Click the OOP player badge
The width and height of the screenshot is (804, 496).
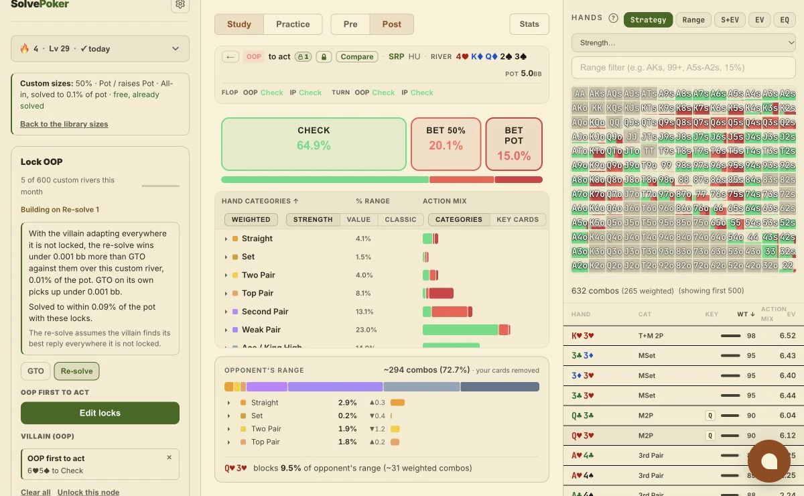(254, 57)
